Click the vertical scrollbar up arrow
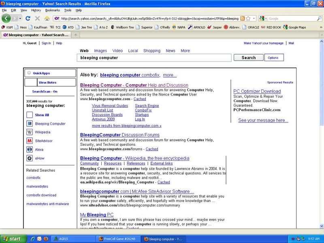324x243 pixels. point(322,41)
